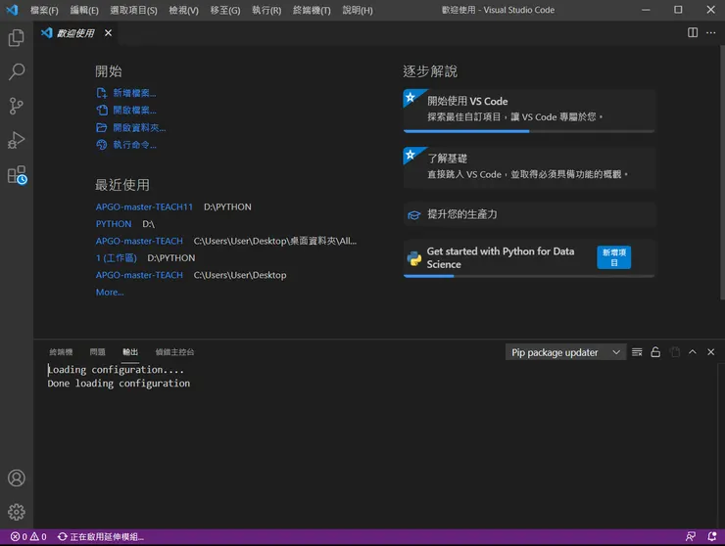725x546 pixels.
Task: Clear the output panel
Action: [637, 352]
